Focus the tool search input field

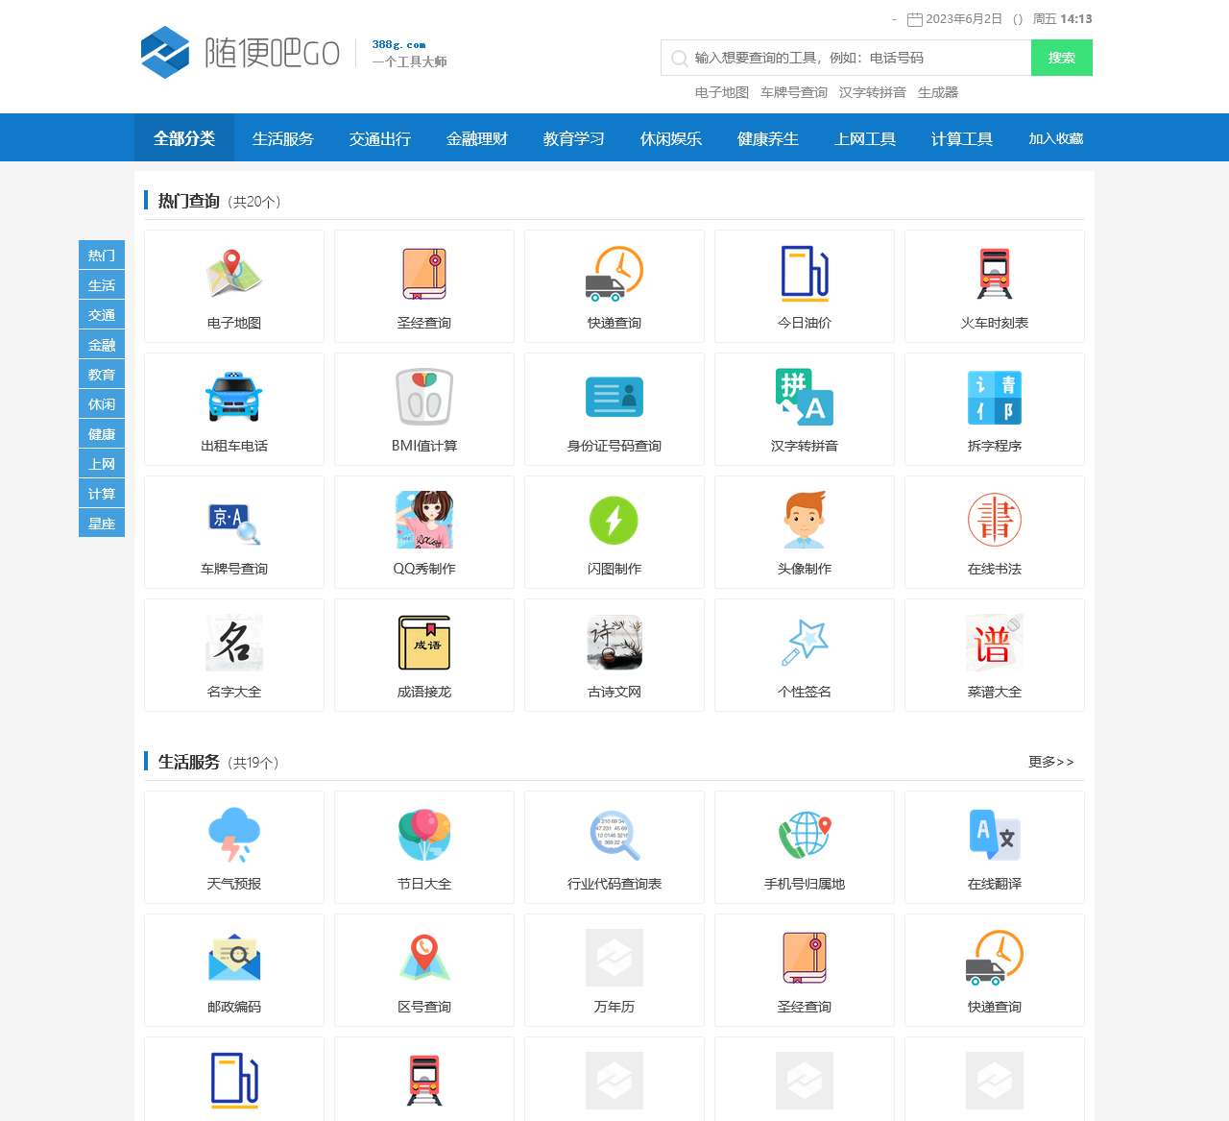click(846, 58)
